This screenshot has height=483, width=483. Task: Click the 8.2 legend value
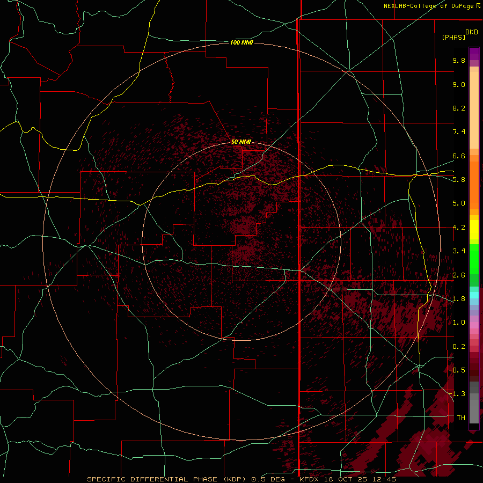[459, 108]
